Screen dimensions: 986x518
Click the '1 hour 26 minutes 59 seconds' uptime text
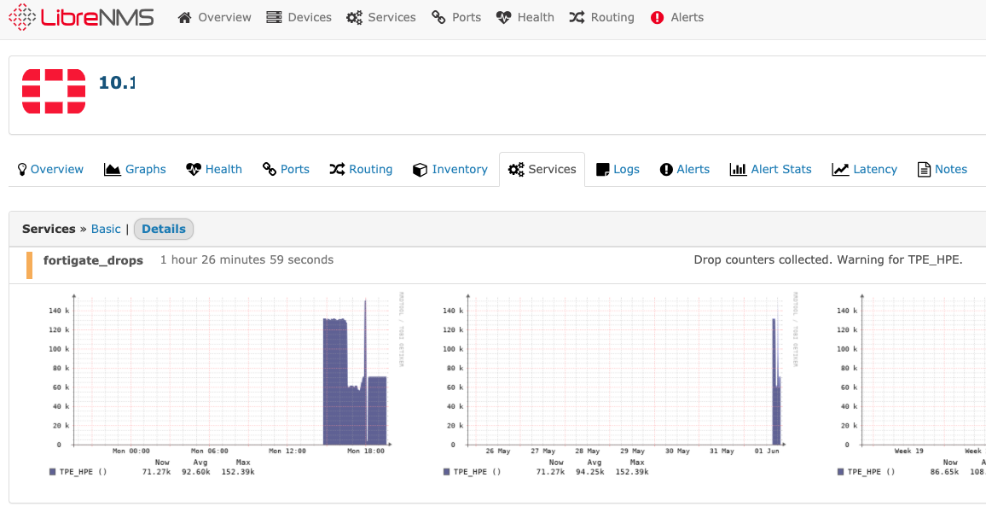click(246, 260)
